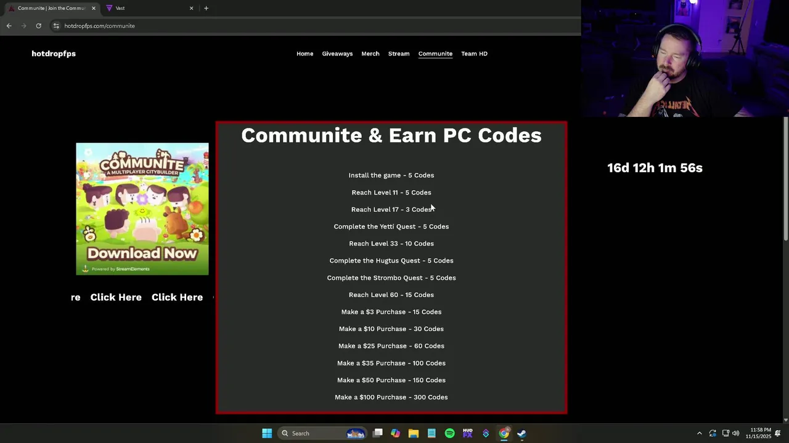
Task: Select Make a $25 Purchase line
Action: tap(391, 346)
